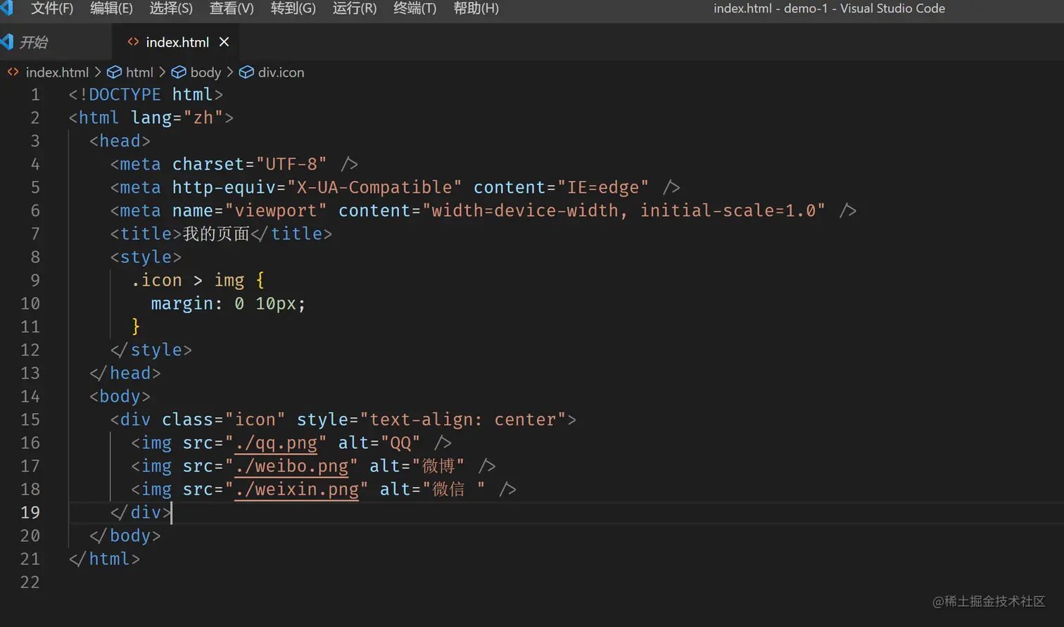The height and width of the screenshot is (627, 1064).
Task: Click the opening <body> tag on line 14
Action: coord(120,396)
